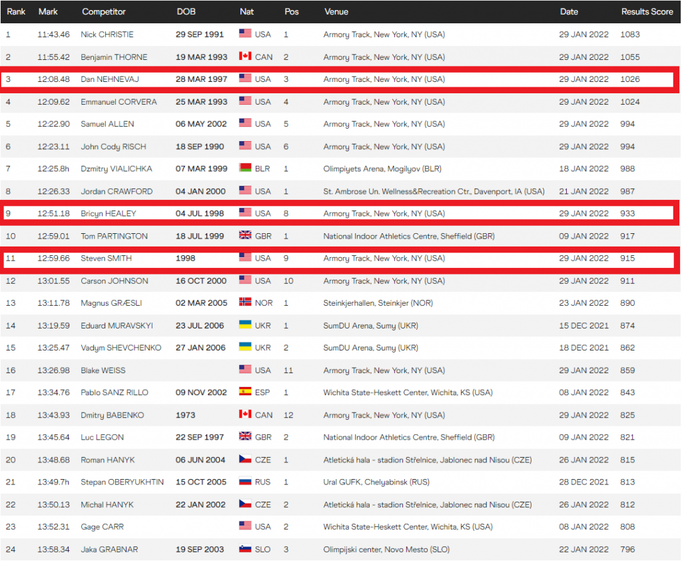Image resolution: width=682 pixels, height=561 pixels.
Task: Open competitor Dzmitry VIALICHKA
Action: [x=116, y=169]
